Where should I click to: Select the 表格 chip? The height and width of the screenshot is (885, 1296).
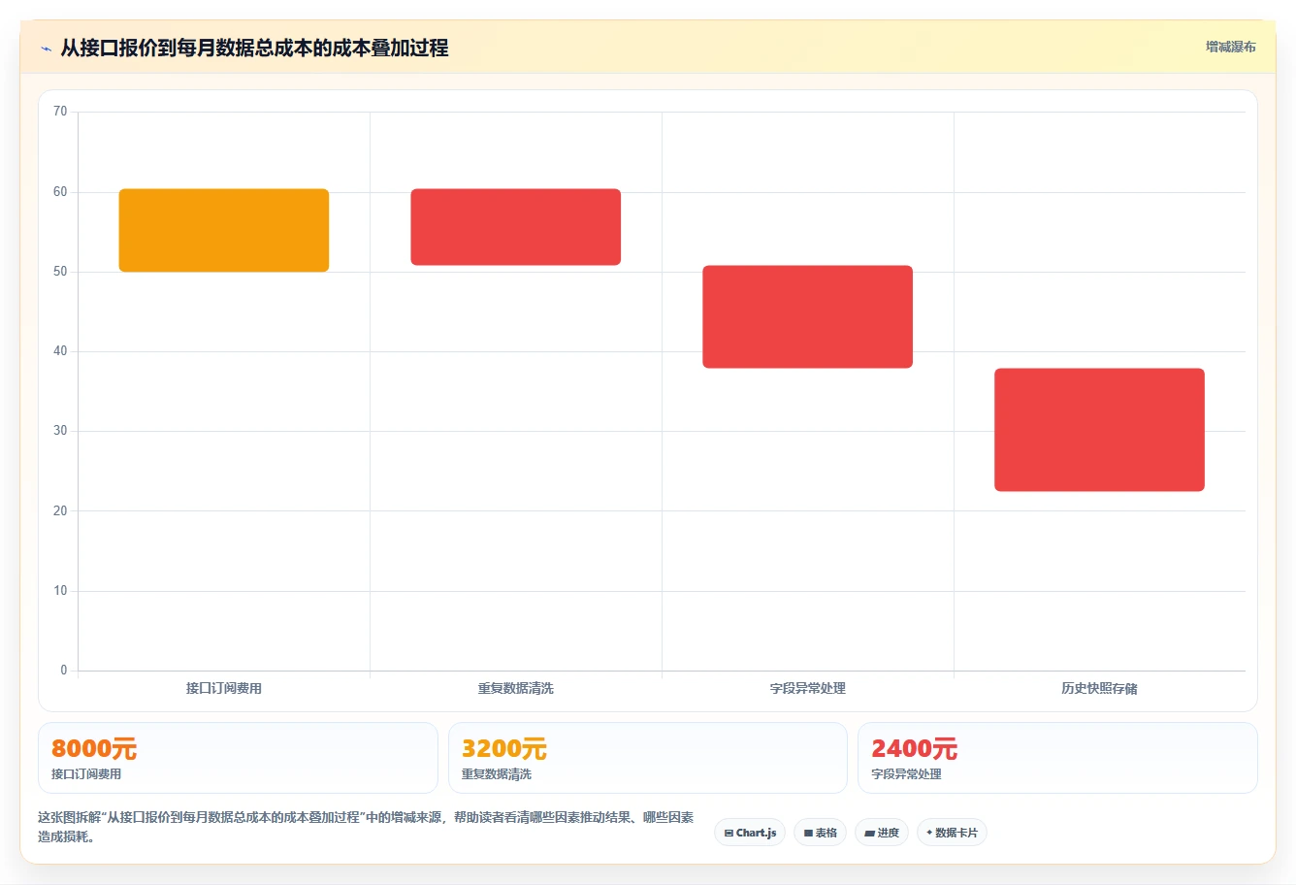pos(820,833)
